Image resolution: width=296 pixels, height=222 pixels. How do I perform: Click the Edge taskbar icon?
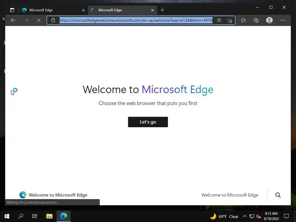tap(64, 216)
